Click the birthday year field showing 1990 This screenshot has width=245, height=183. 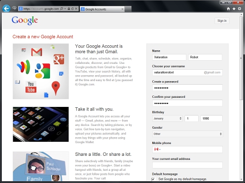point(211,119)
